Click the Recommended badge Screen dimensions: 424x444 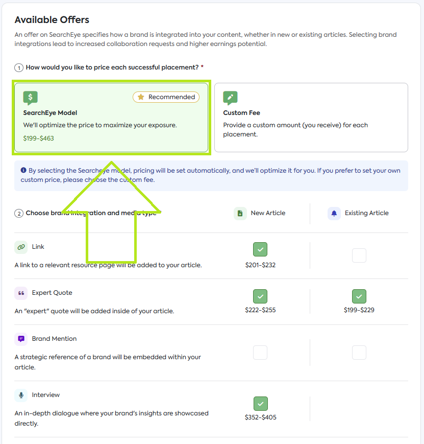click(166, 97)
